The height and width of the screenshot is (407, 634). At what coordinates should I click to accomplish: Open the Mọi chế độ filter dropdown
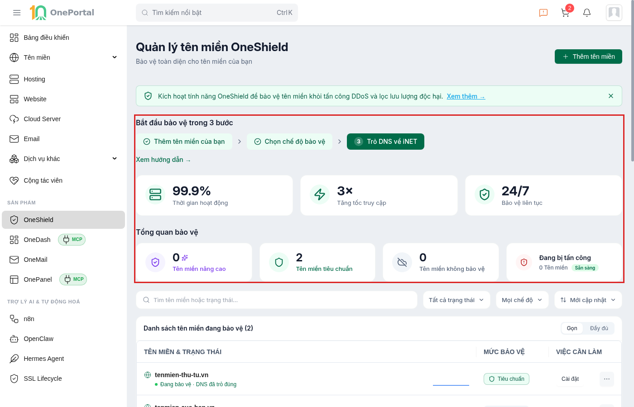pos(522,300)
